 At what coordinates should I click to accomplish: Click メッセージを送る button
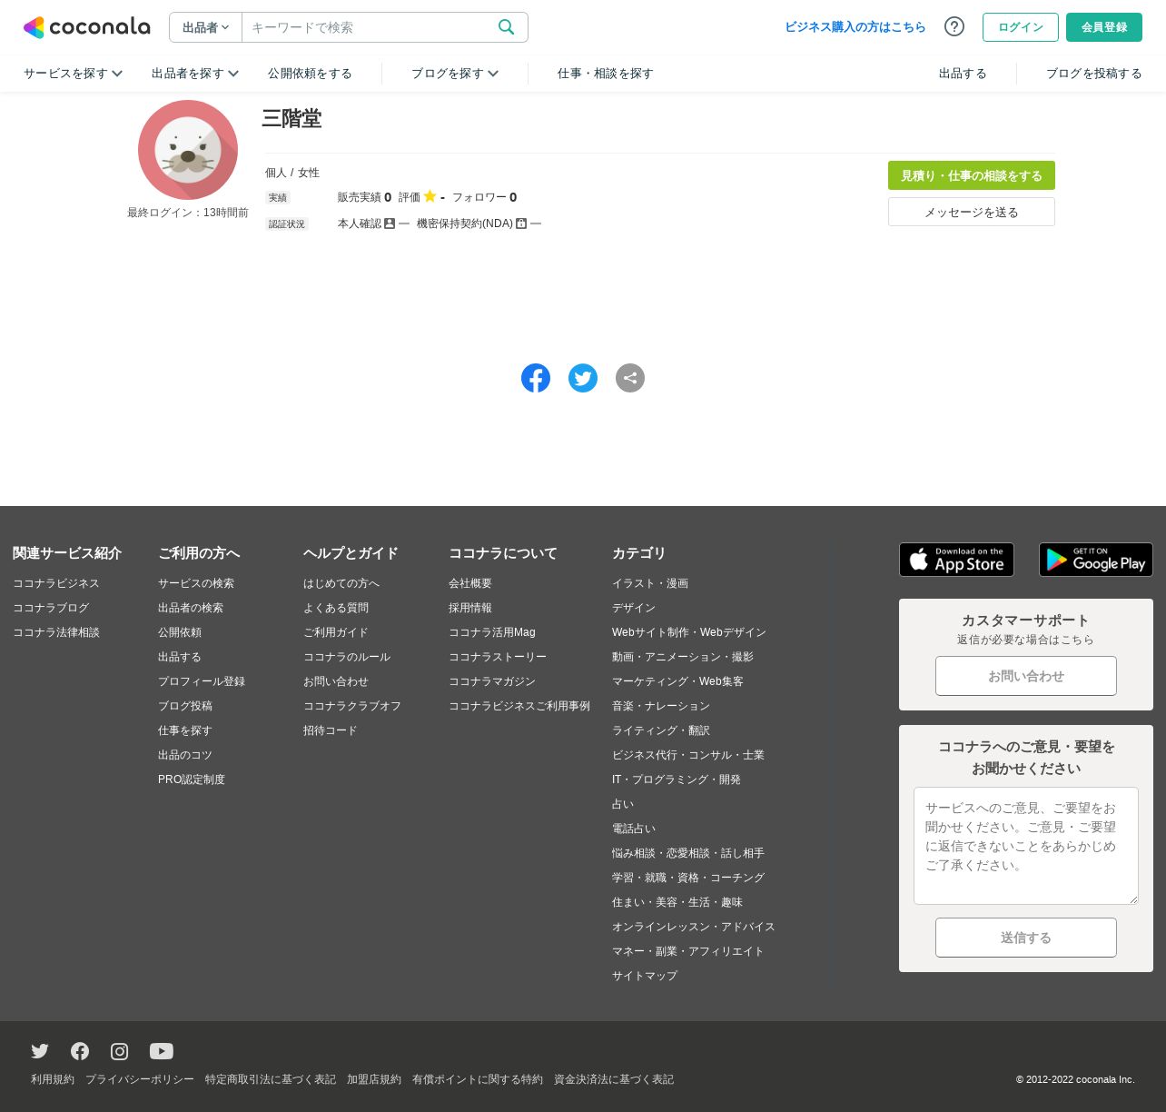(972, 212)
